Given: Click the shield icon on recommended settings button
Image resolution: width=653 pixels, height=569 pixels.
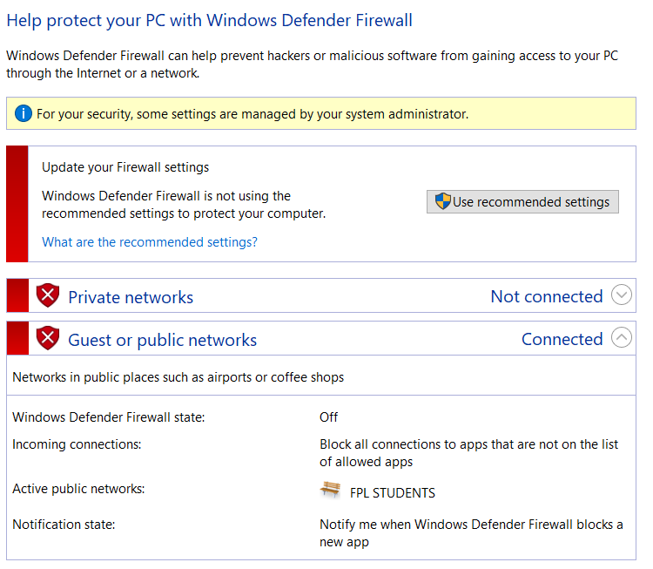Looking at the screenshot, I should [x=442, y=201].
